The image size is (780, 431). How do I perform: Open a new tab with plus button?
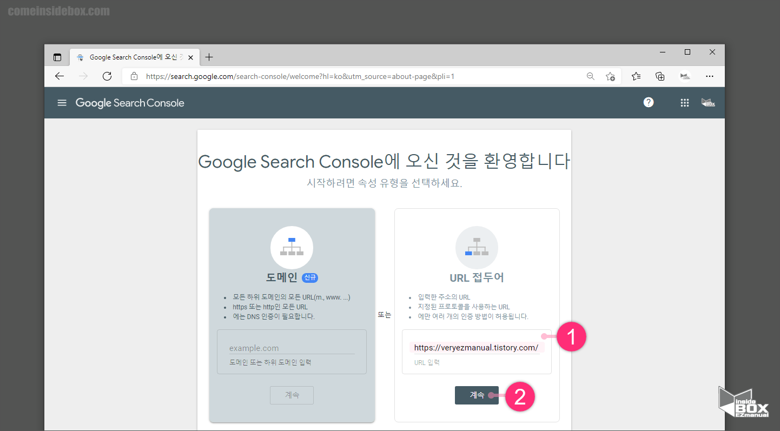209,57
